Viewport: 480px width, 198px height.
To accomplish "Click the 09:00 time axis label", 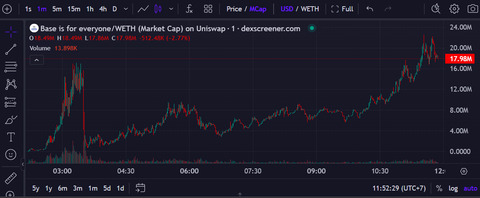I will point(316,171).
